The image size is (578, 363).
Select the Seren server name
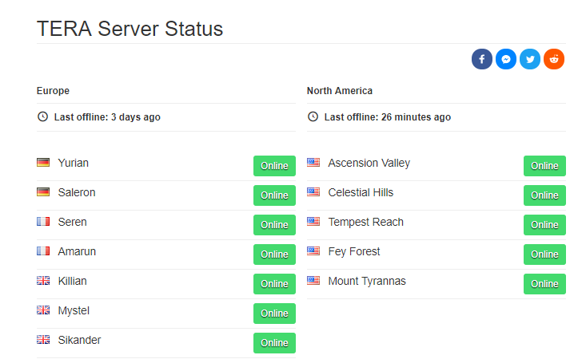(x=72, y=222)
